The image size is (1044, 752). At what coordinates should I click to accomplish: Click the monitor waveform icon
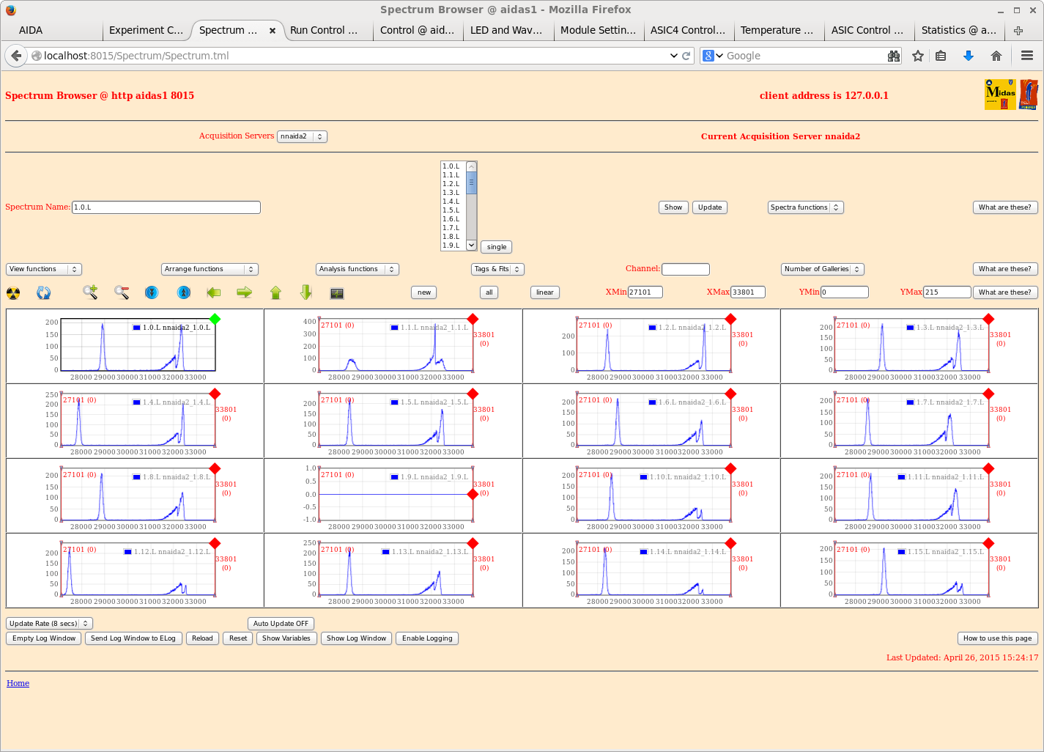click(337, 293)
